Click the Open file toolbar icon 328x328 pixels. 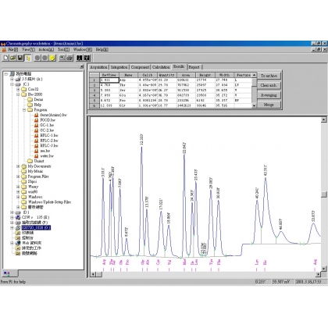pyautogui.click(x=13, y=58)
